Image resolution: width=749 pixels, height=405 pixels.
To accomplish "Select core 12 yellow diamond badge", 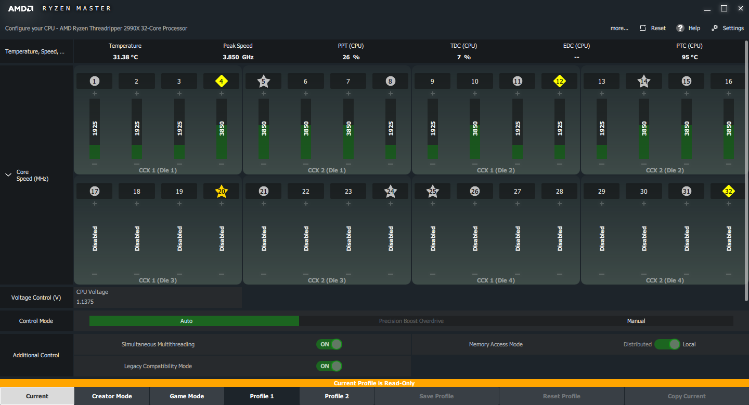I will pos(560,81).
